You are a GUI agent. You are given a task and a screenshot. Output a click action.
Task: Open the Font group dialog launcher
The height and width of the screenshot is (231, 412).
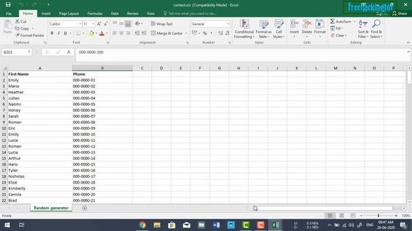tap(108, 42)
